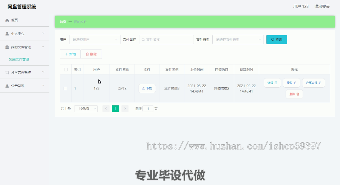Collapse the 我的文件管理 menu chevron
The width and height of the screenshot is (340, 185).
[43, 46]
